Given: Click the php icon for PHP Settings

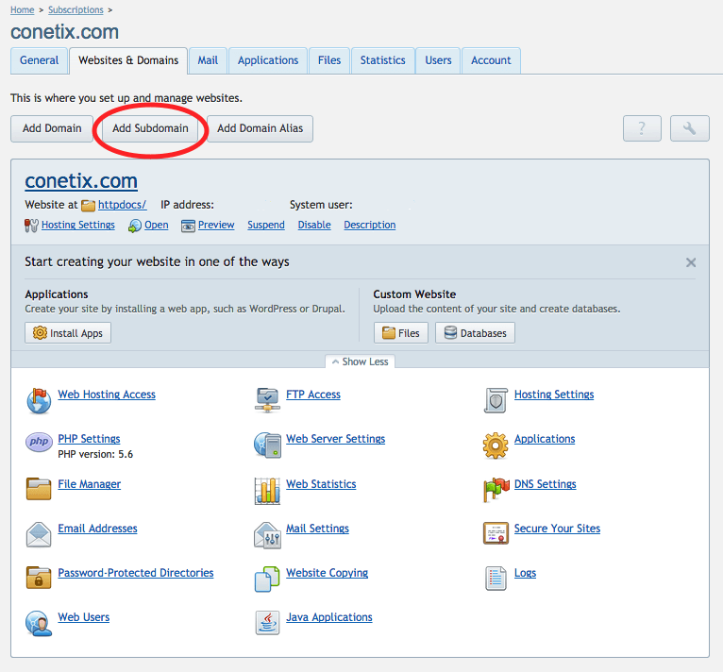Looking at the screenshot, I should [x=39, y=442].
